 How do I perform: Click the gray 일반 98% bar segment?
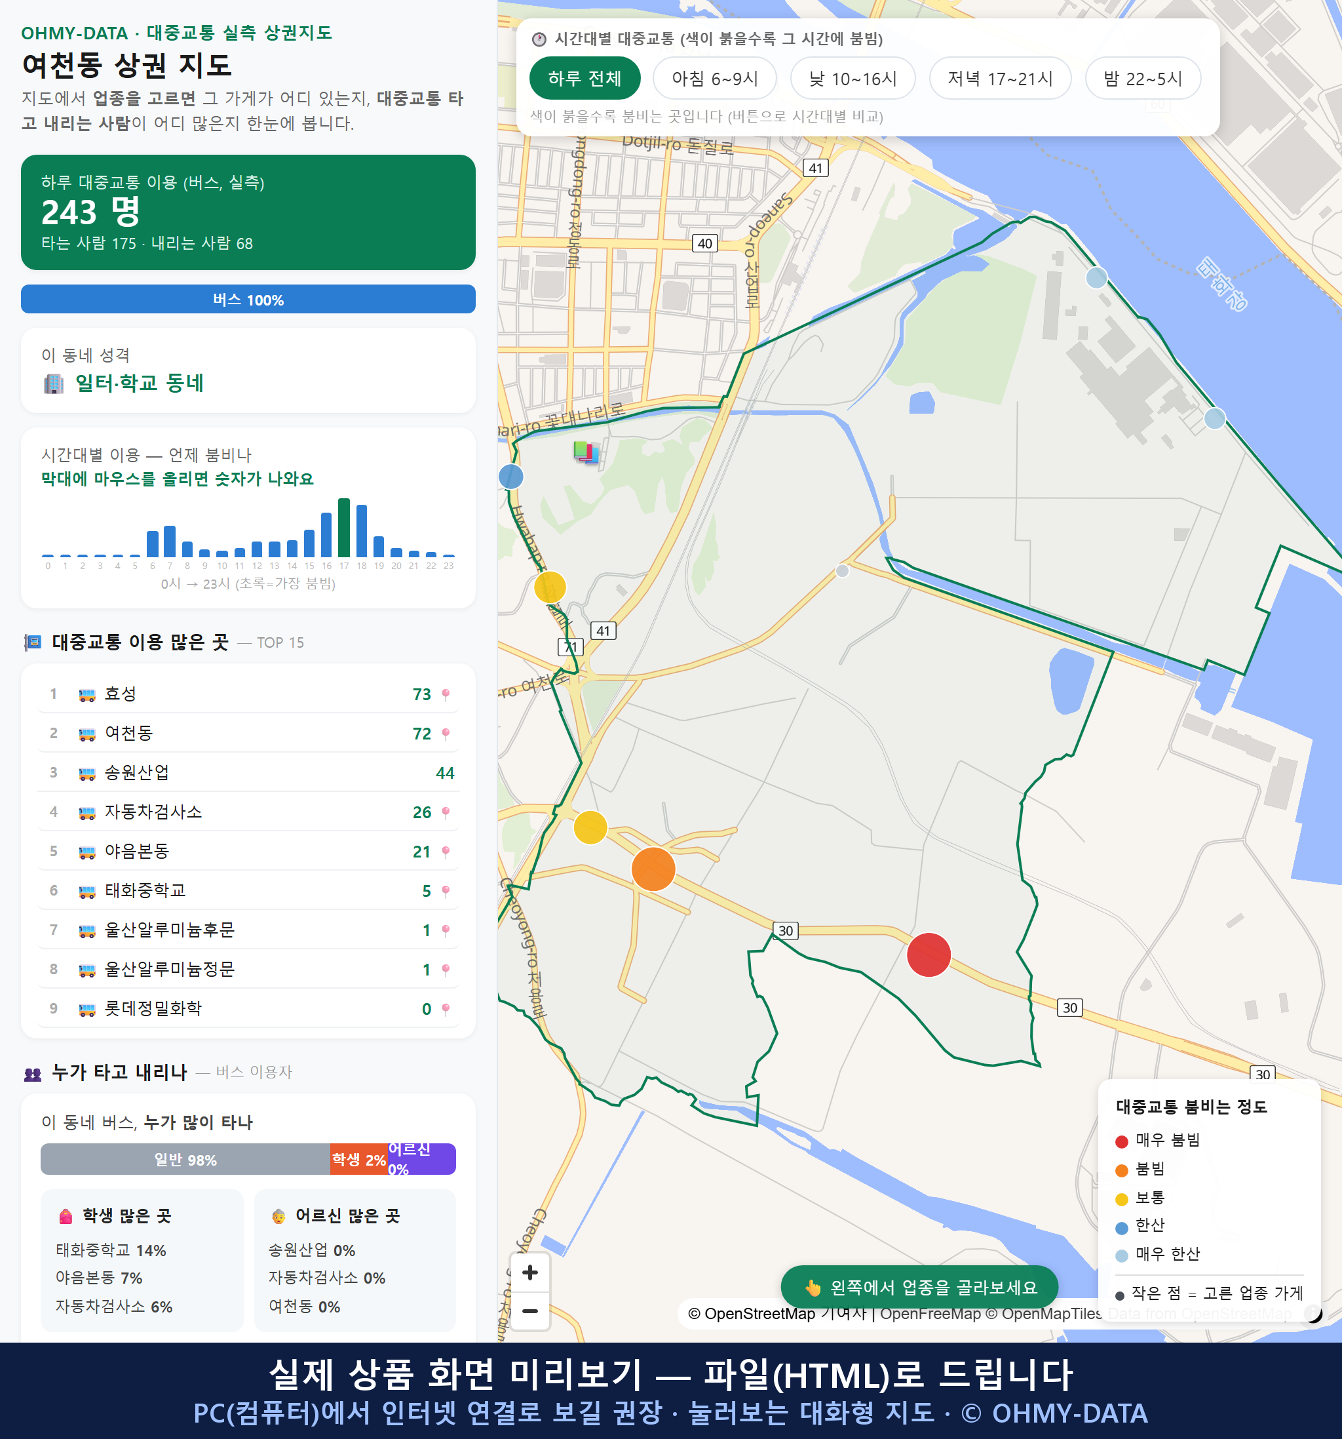click(x=185, y=1159)
